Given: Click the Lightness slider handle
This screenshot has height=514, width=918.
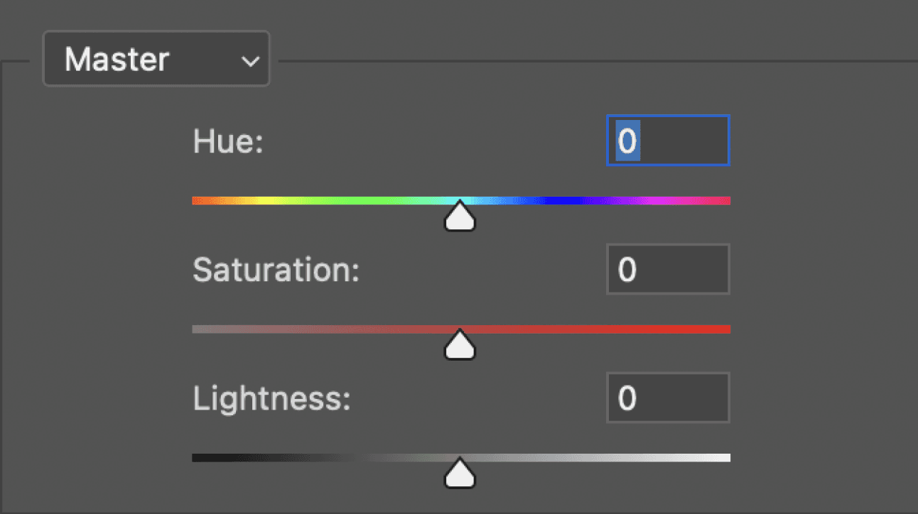Looking at the screenshot, I should tap(460, 473).
